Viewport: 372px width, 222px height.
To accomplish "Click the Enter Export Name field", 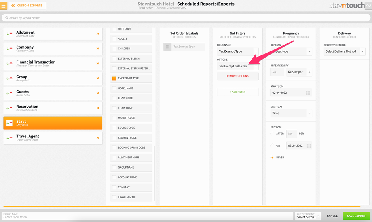I will tap(148, 216).
